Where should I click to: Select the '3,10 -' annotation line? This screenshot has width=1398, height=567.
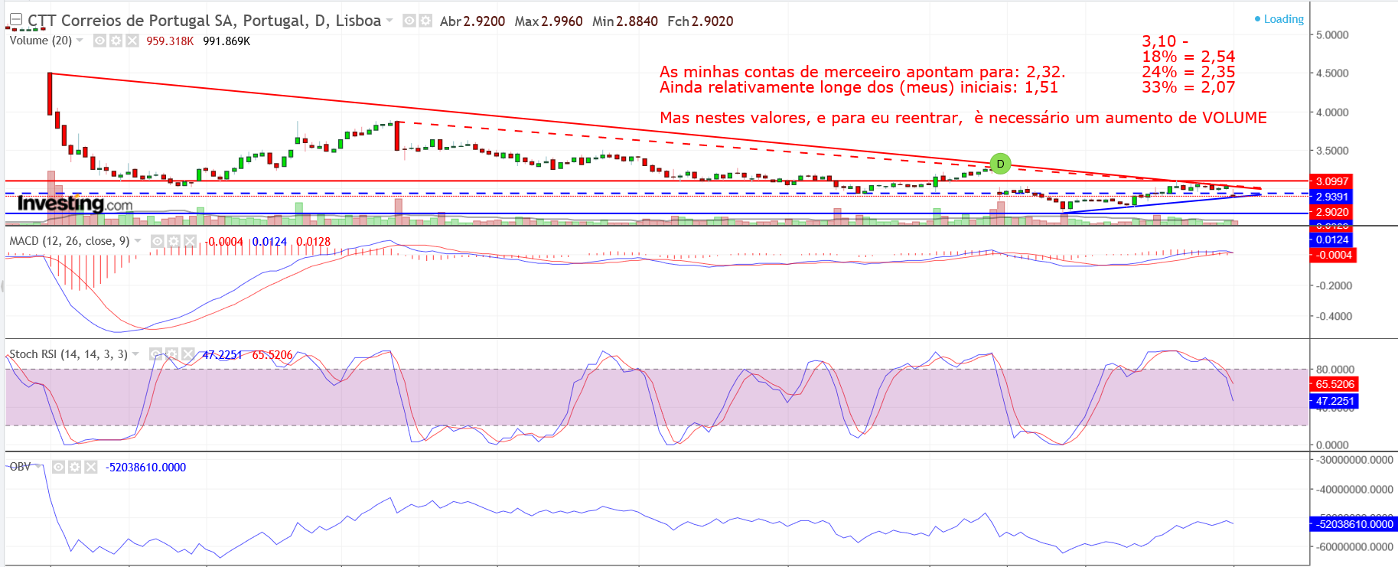1165,41
